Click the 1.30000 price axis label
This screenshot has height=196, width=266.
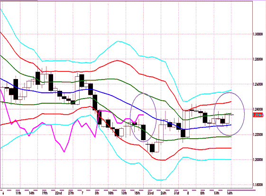[x=258, y=34]
